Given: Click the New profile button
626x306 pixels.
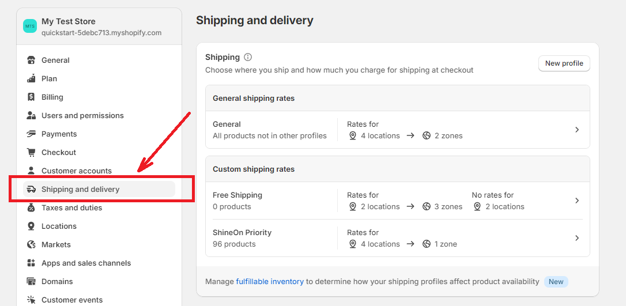Looking at the screenshot, I should point(564,63).
